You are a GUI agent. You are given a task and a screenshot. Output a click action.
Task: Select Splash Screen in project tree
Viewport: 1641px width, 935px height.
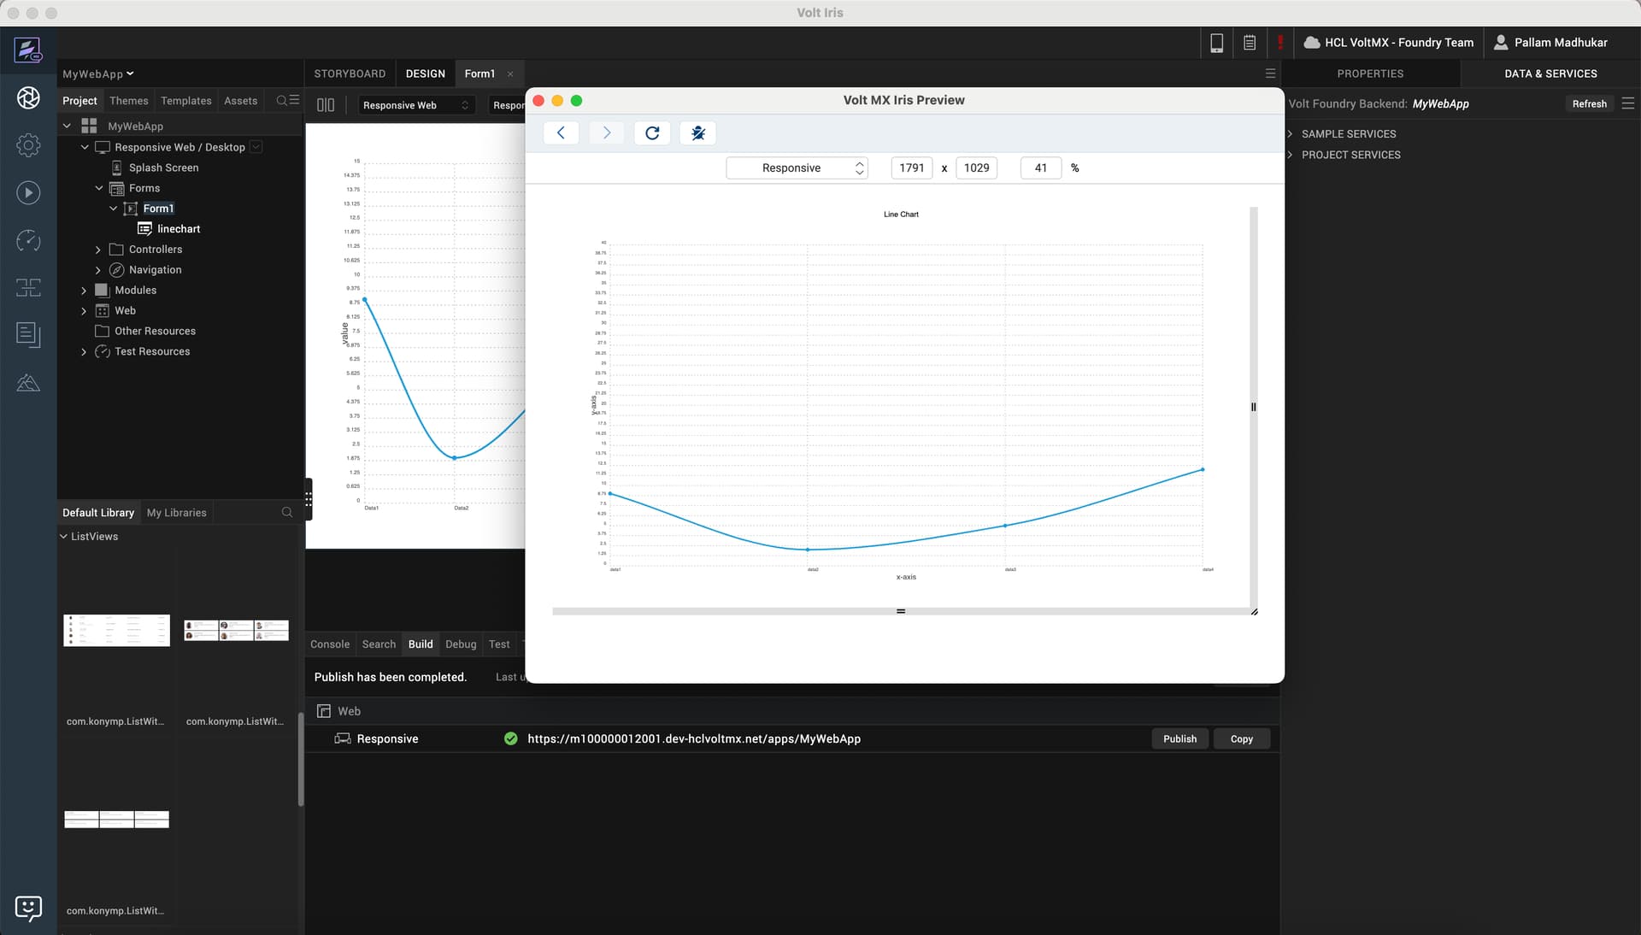(x=163, y=168)
